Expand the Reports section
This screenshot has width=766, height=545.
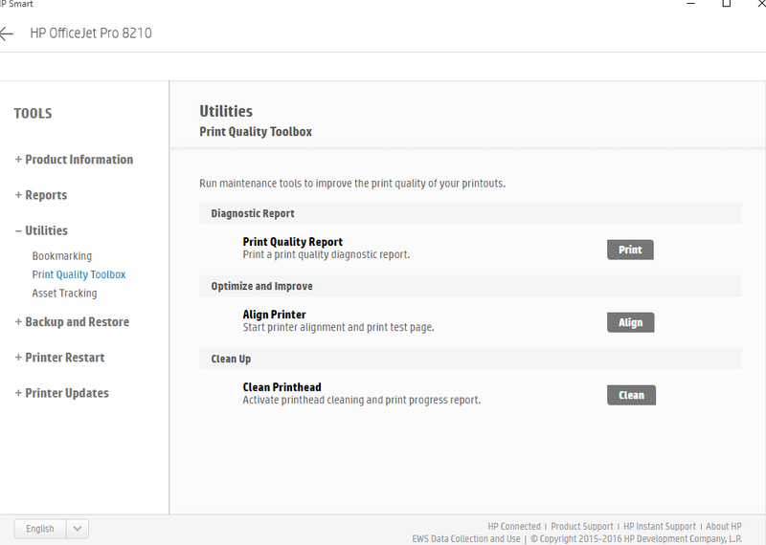tap(41, 195)
